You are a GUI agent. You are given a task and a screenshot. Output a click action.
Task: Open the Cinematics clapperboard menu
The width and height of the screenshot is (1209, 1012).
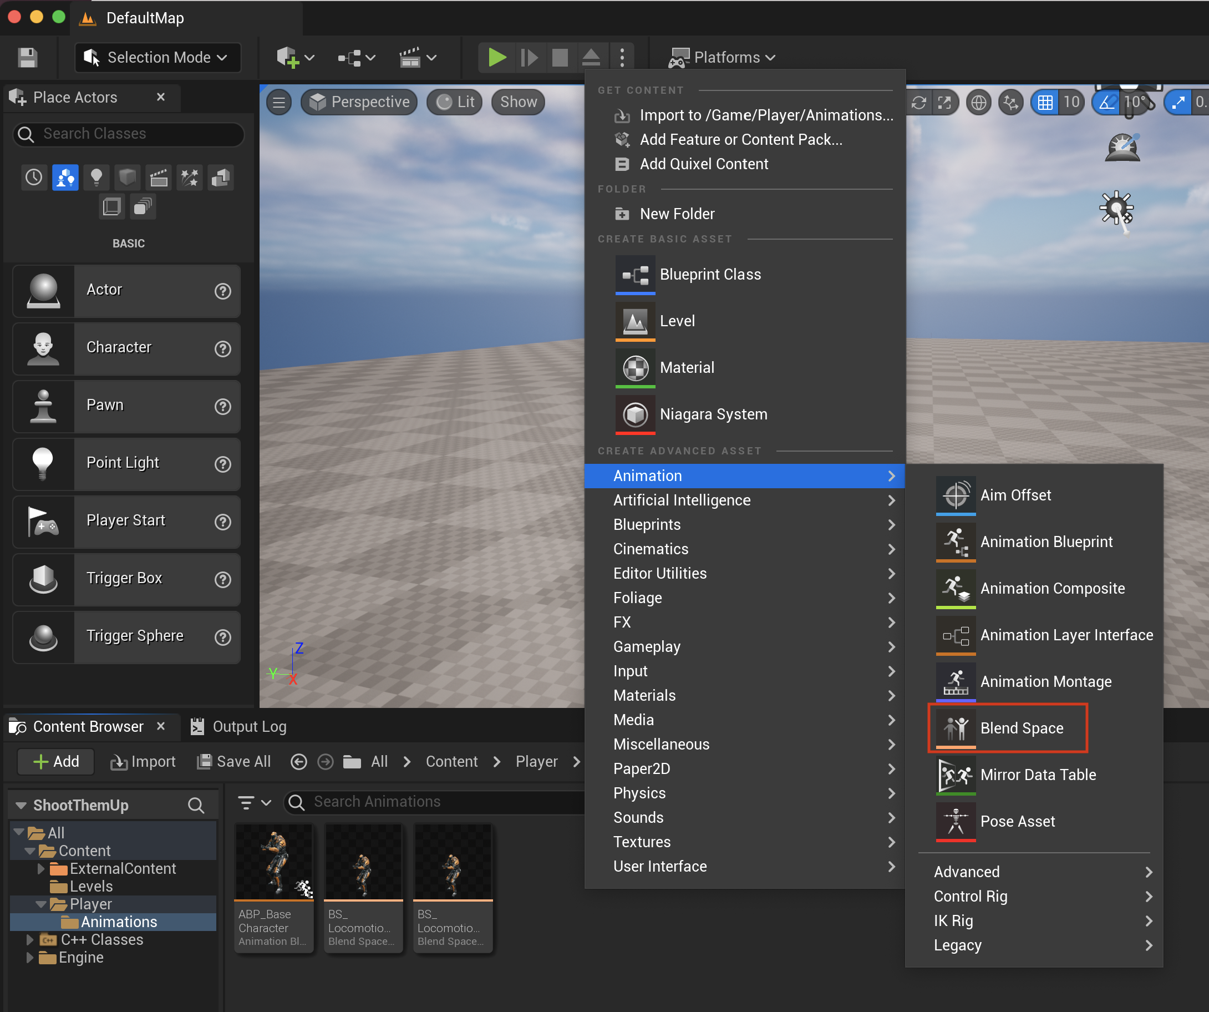(418, 58)
